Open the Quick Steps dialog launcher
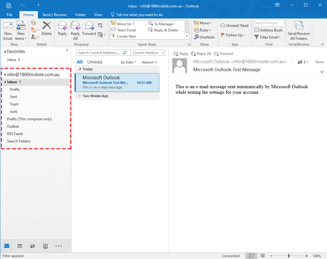327x259 pixels. 189,44
